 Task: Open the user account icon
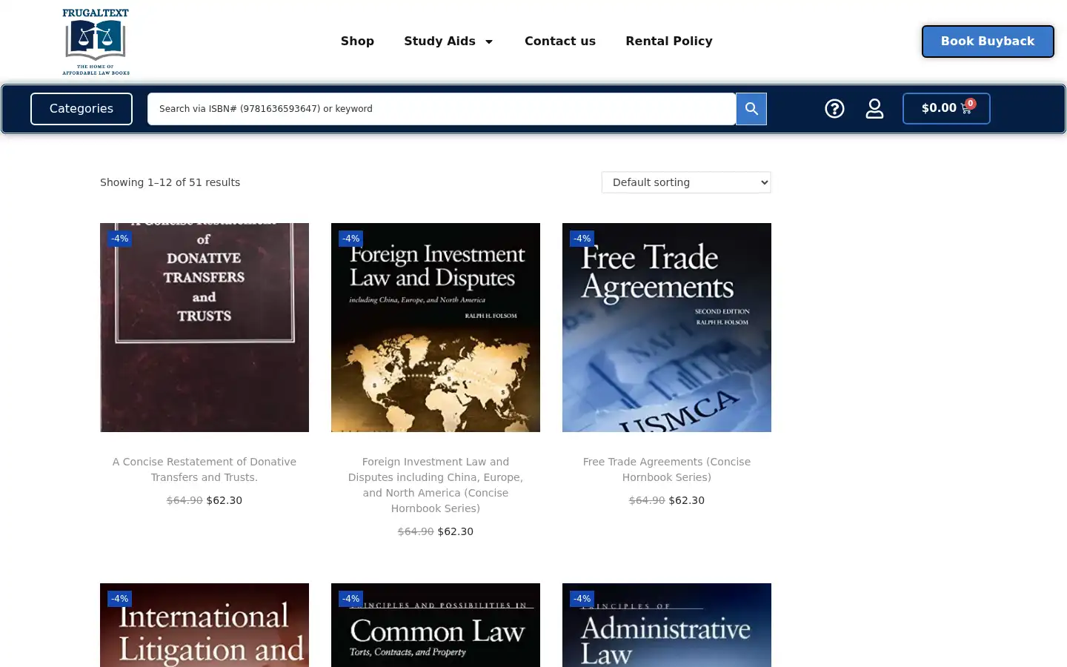(x=874, y=109)
